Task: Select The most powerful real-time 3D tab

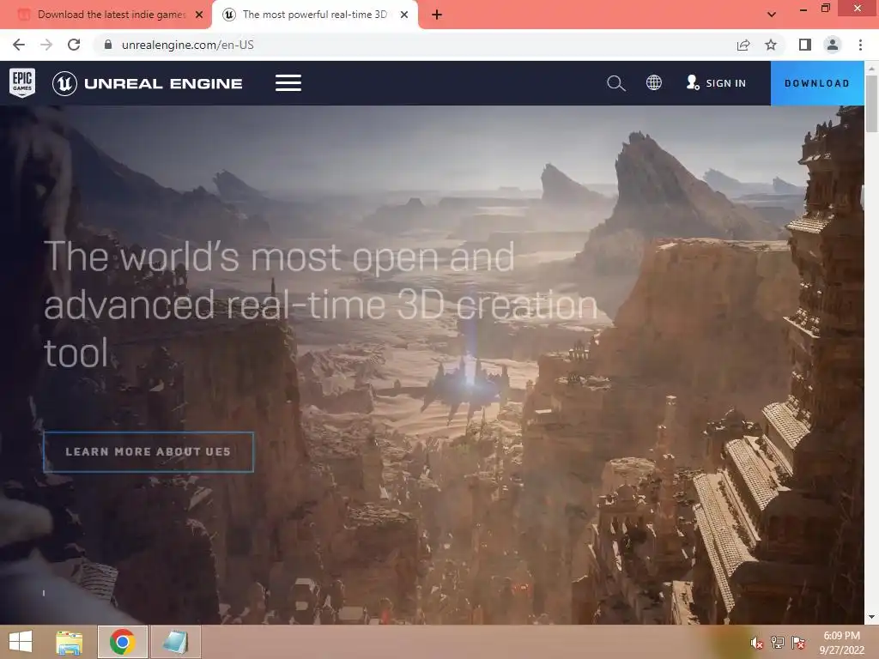Action: (314, 15)
